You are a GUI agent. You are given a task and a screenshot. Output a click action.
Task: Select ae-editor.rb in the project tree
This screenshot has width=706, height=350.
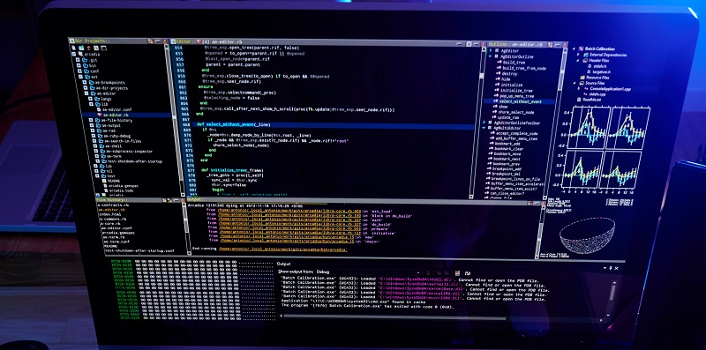[x=116, y=115]
